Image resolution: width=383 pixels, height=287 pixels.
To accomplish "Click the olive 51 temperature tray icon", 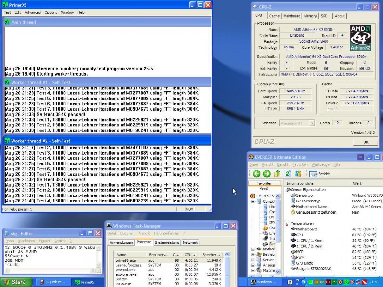I will pos(316,282).
